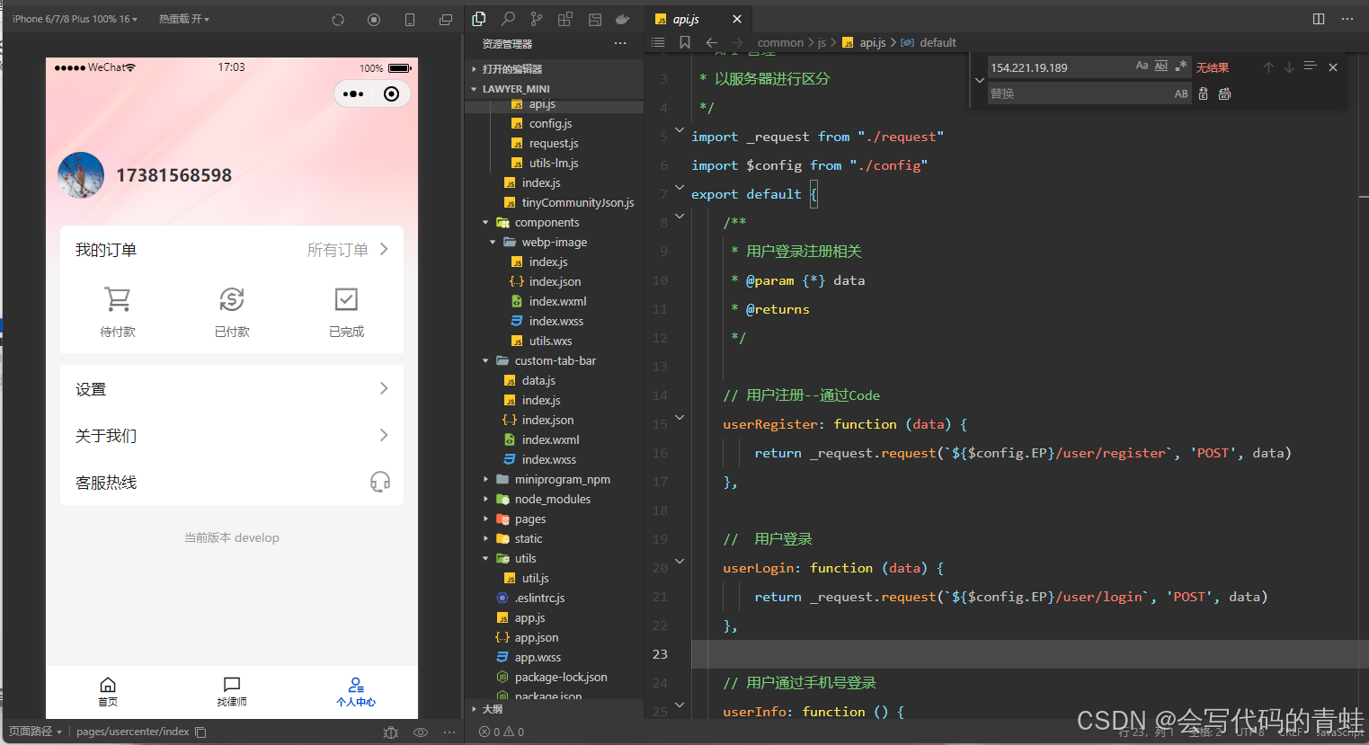This screenshot has height=745, width=1369.
Task: Close the find widget
Action: [1333, 67]
